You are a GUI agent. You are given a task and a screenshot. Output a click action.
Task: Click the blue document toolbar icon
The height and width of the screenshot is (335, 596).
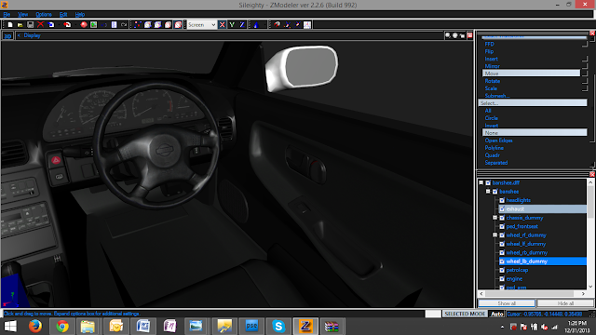pyautogui.click(x=114, y=25)
